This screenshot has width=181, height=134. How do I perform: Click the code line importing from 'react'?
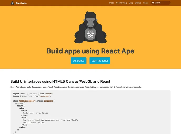pos(33,94)
